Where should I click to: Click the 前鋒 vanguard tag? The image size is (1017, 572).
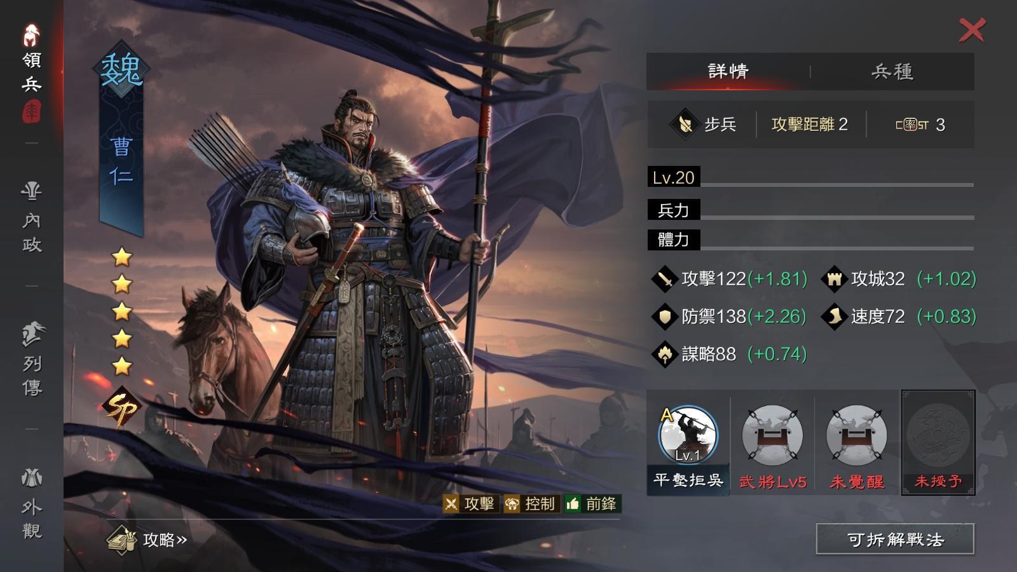[592, 504]
